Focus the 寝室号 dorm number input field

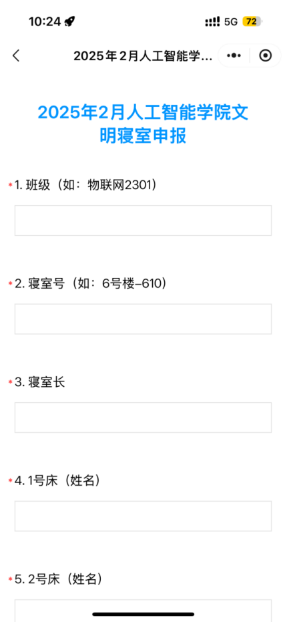(x=143, y=319)
